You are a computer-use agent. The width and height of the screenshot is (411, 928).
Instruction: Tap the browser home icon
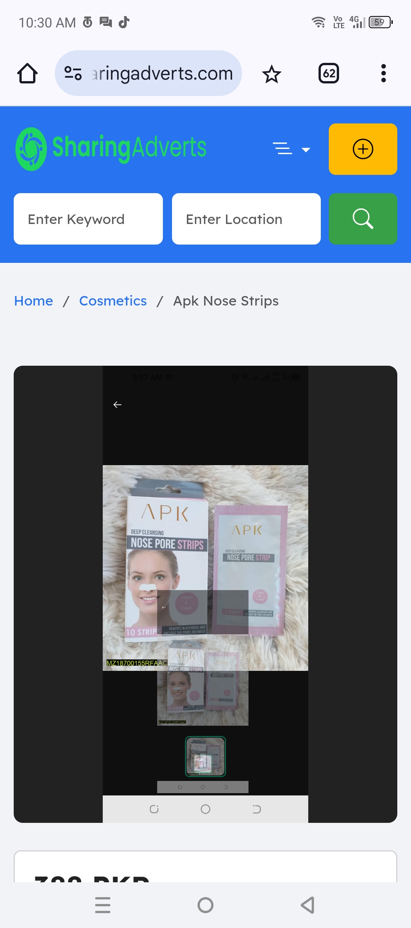coord(27,73)
